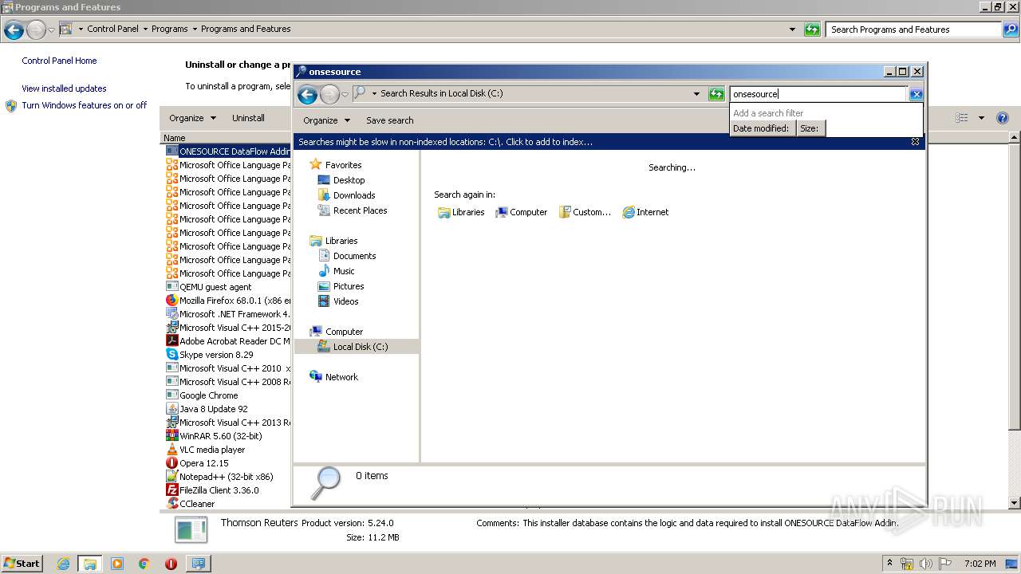Click the slow-search message to add C: to the index
The height and width of the screenshot is (574, 1021).
(x=445, y=142)
